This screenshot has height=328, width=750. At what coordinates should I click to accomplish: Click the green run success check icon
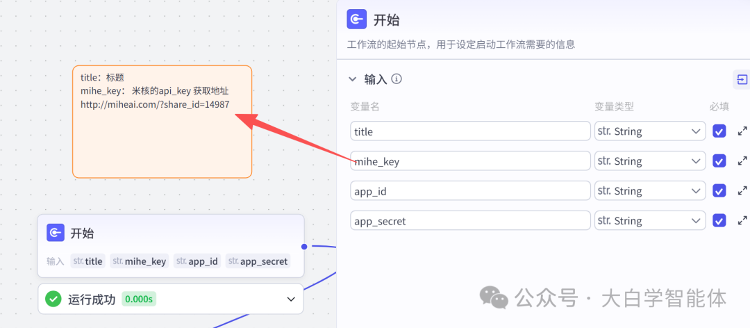point(53,300)
